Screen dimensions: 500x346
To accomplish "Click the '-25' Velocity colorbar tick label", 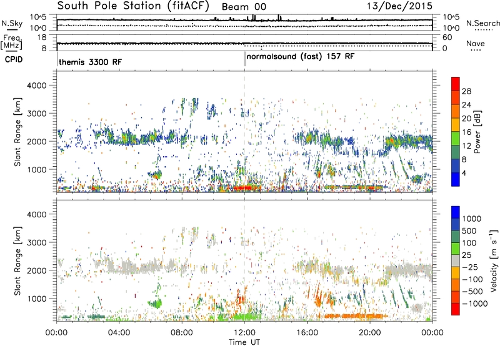I will tap(470, 267).
